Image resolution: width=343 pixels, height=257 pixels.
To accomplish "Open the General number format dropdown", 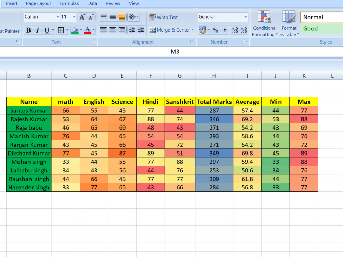I will pos(246,17).
